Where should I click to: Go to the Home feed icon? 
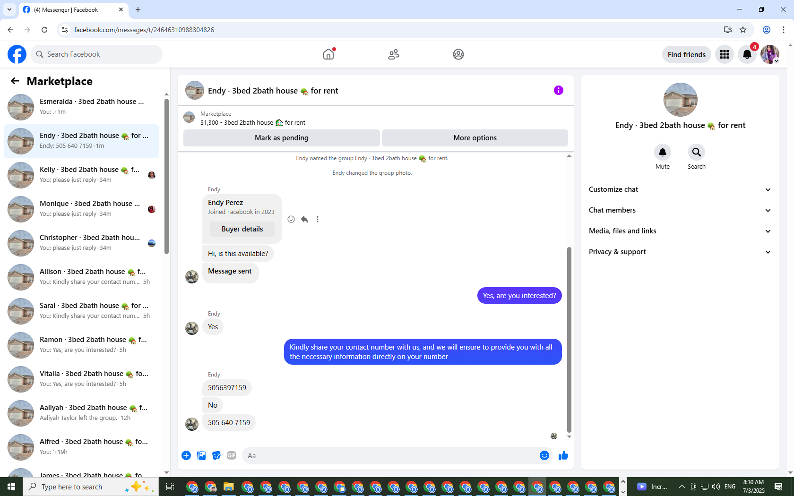(328, 54)
